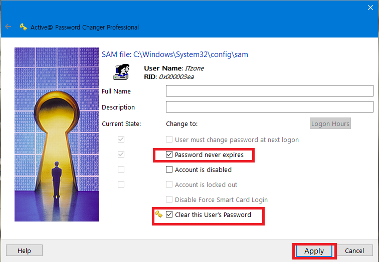The width and height of the screenshot is (379, 262).
Task: Click current state checkbox for never expires
Action: coord(121,154)
